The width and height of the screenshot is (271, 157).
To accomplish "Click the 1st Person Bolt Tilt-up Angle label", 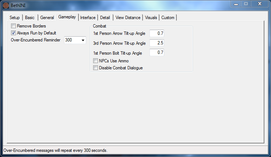I will tap(117, 53).
